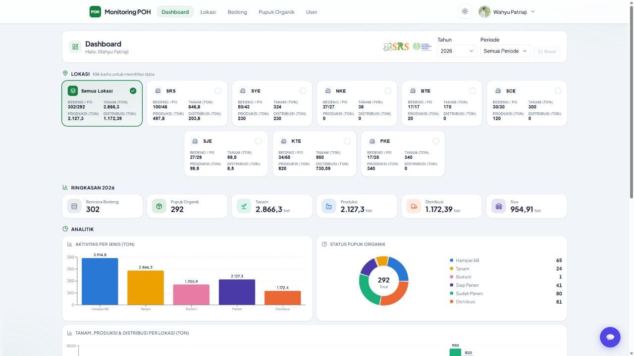Click the Hampar AB legend entry
The width and height of the screenshot is (634, 356).
[x=506, y=261]
